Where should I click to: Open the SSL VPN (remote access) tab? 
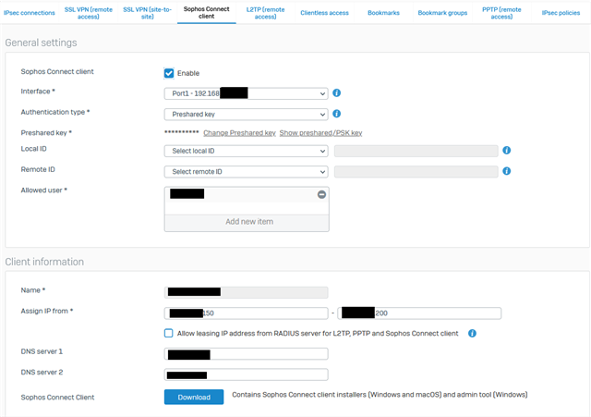coord(89,13)
